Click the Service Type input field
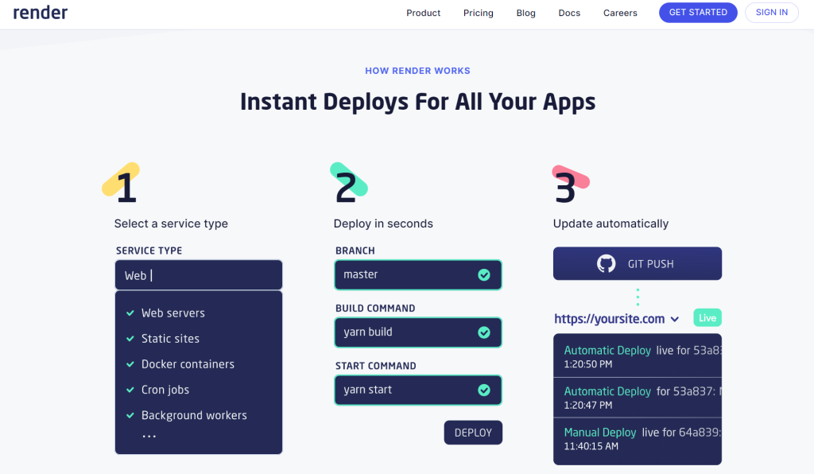Screen dimensions: 814x474 [199, 275]
